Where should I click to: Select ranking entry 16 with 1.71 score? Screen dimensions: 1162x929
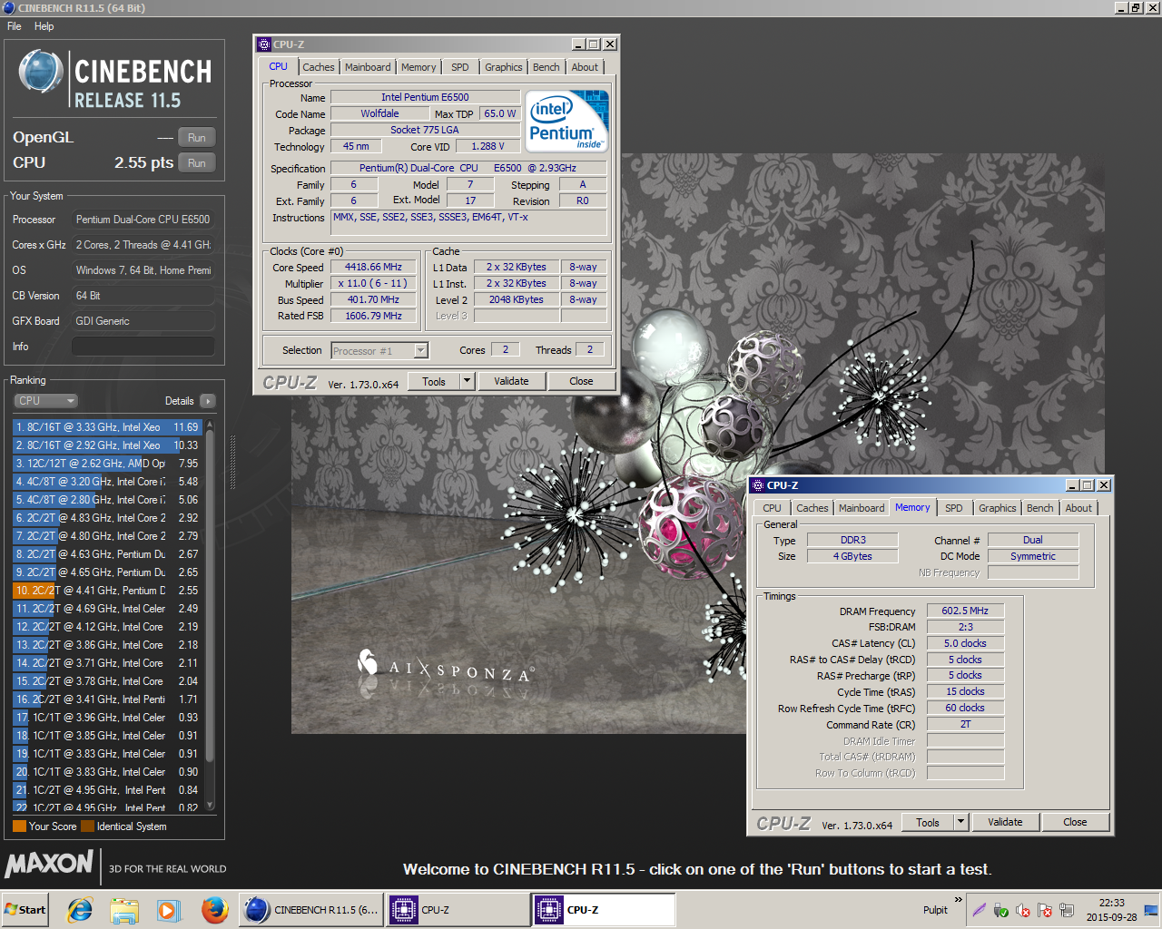[107, 699]
